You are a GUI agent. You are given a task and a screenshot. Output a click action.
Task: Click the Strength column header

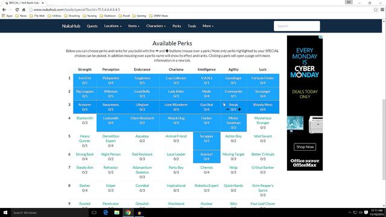[x=84, y=69]
